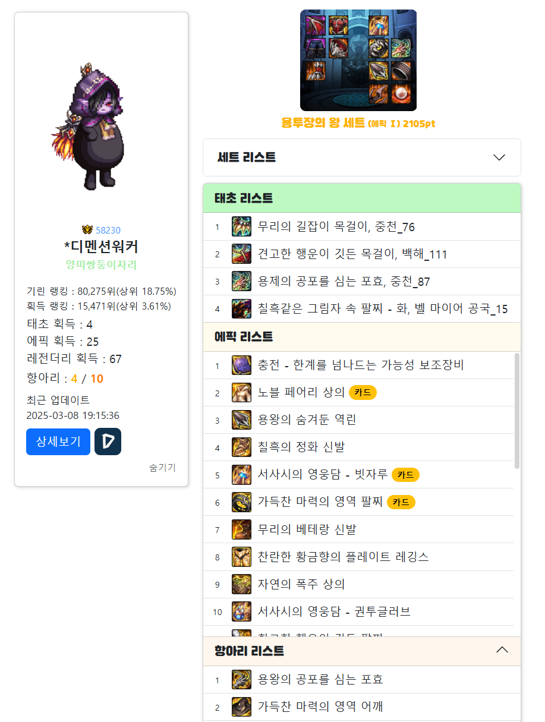Expand the 세트 리스트 dropdown
545x722 pixels.
tap(362, 157)
